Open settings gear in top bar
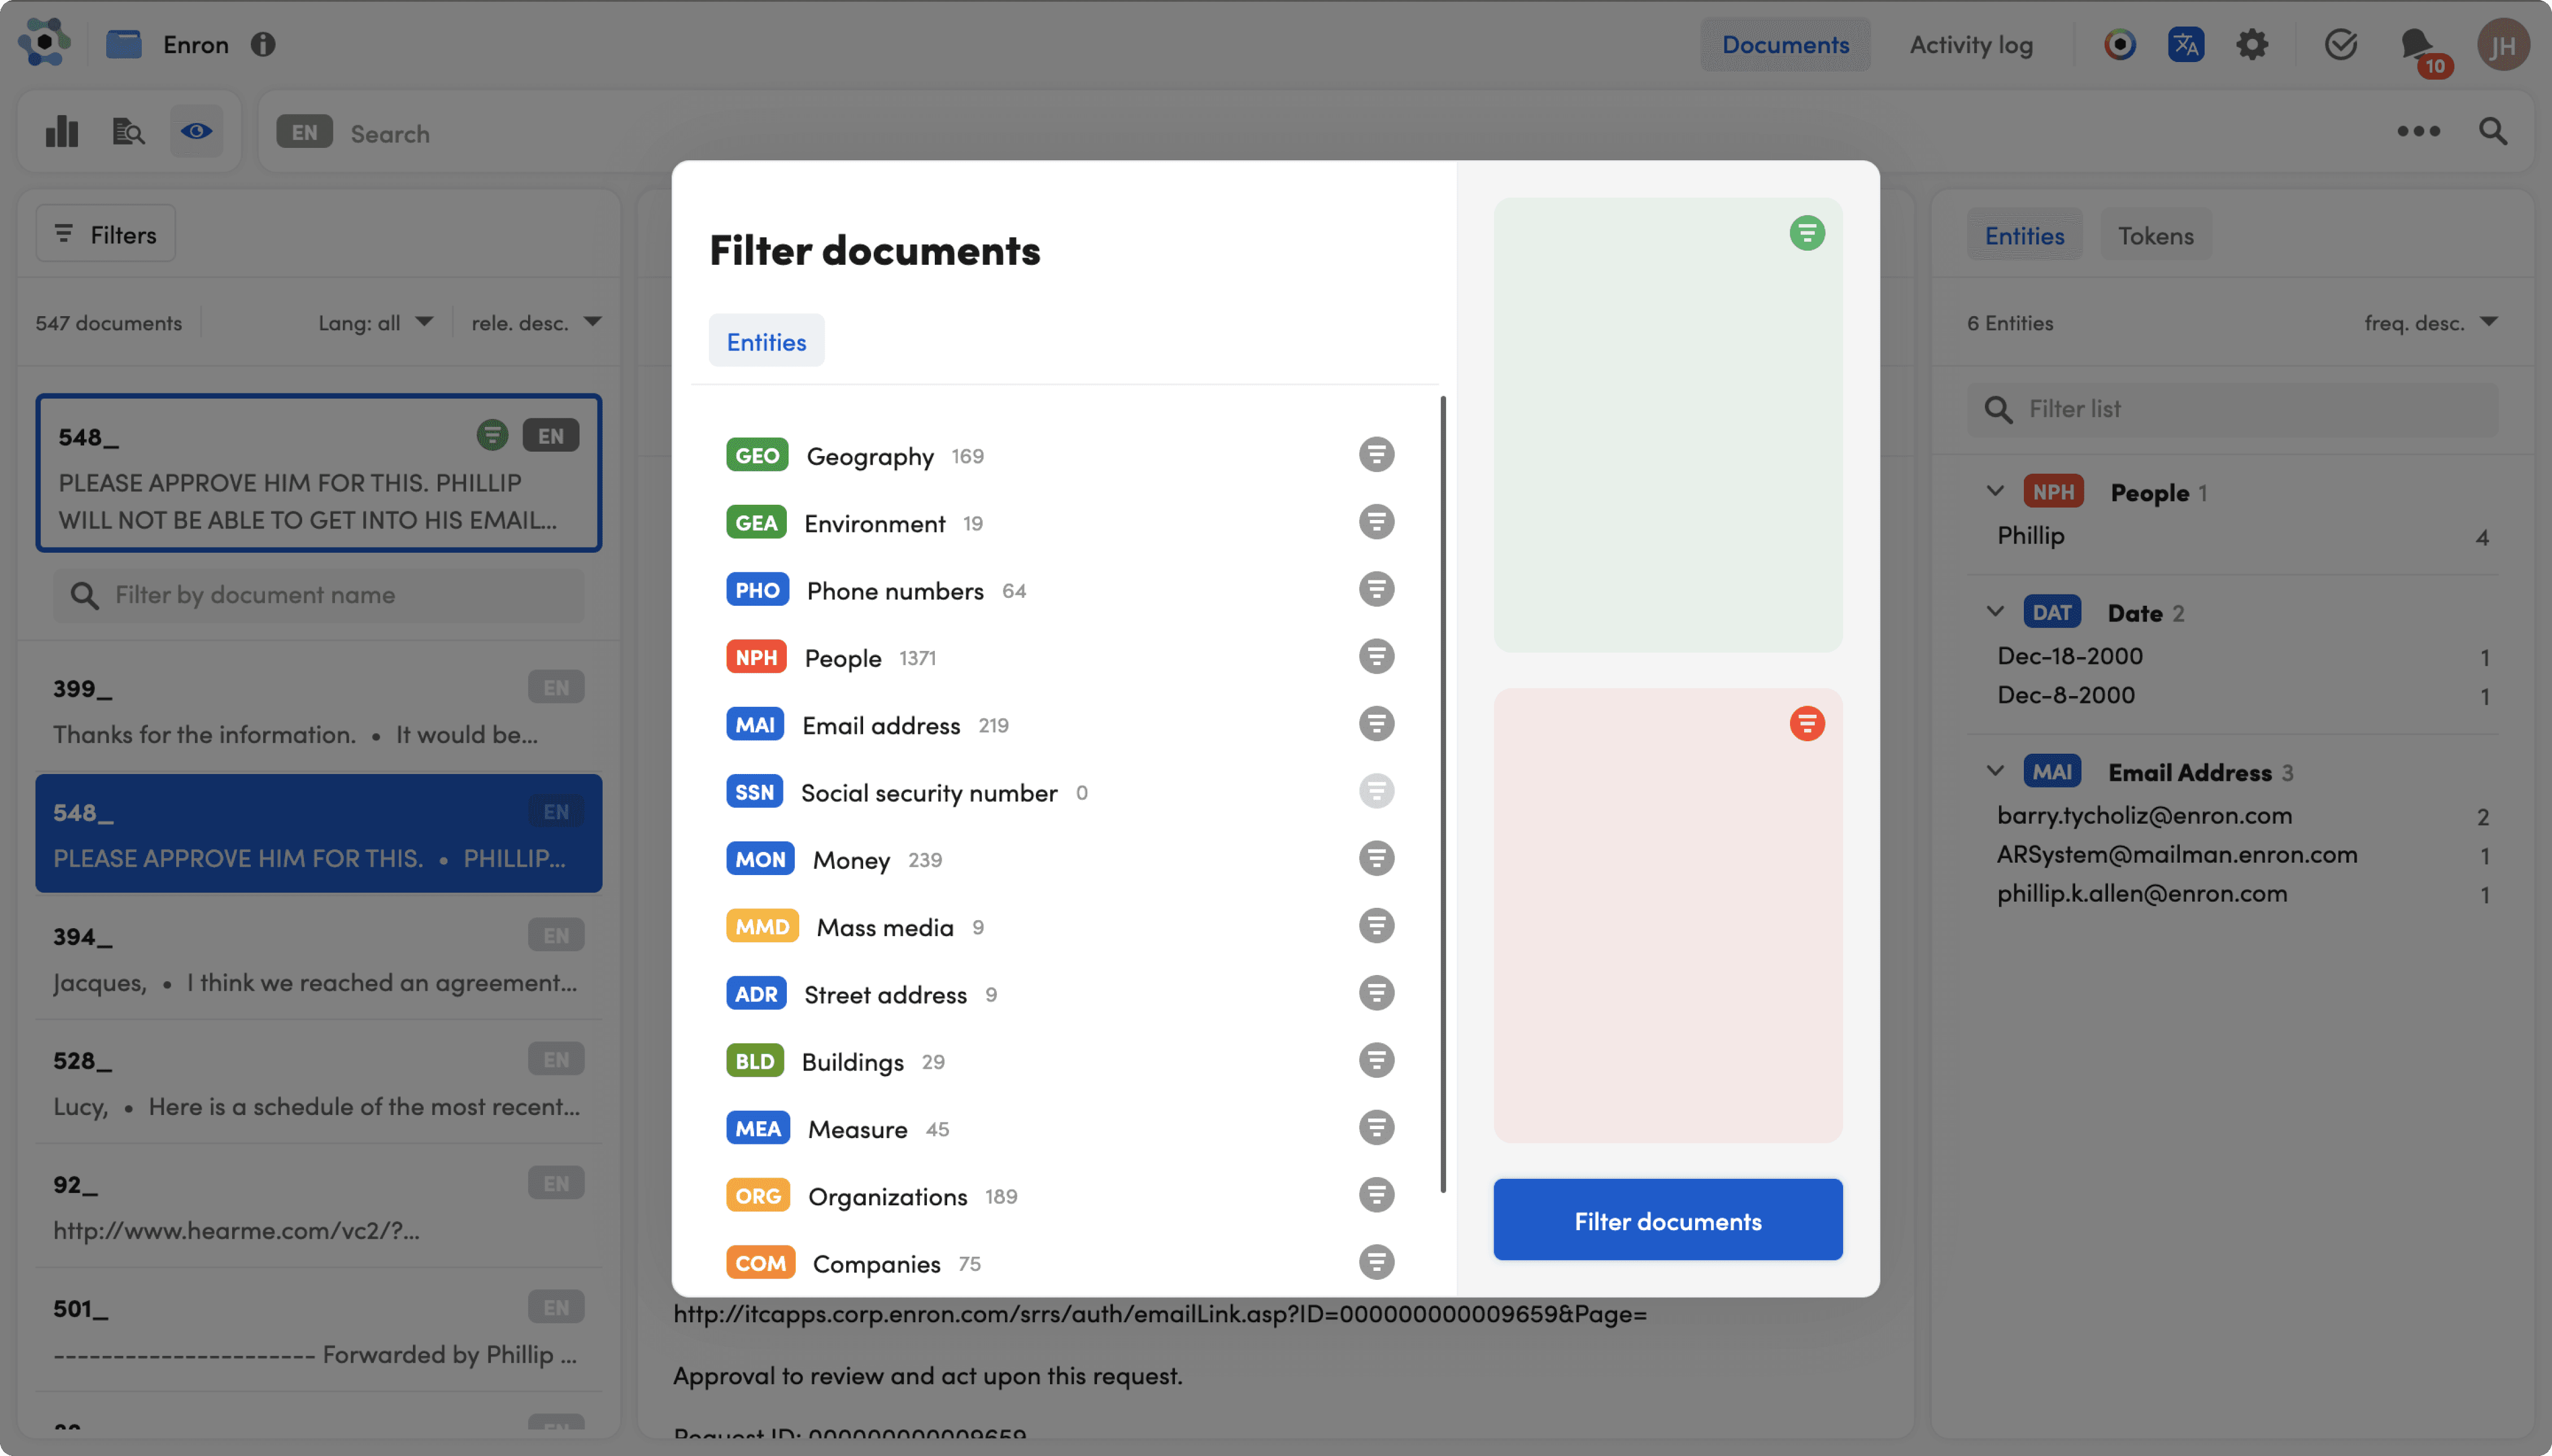The image size is (2552, 1456). pyautogui.click(x=2252, y=44)
